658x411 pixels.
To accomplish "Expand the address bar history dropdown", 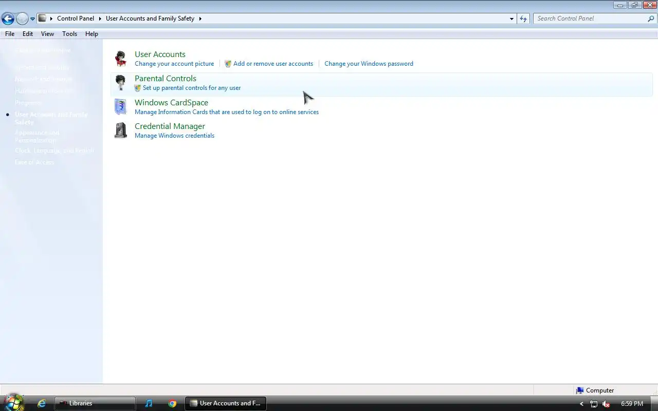I will [511, 18].
